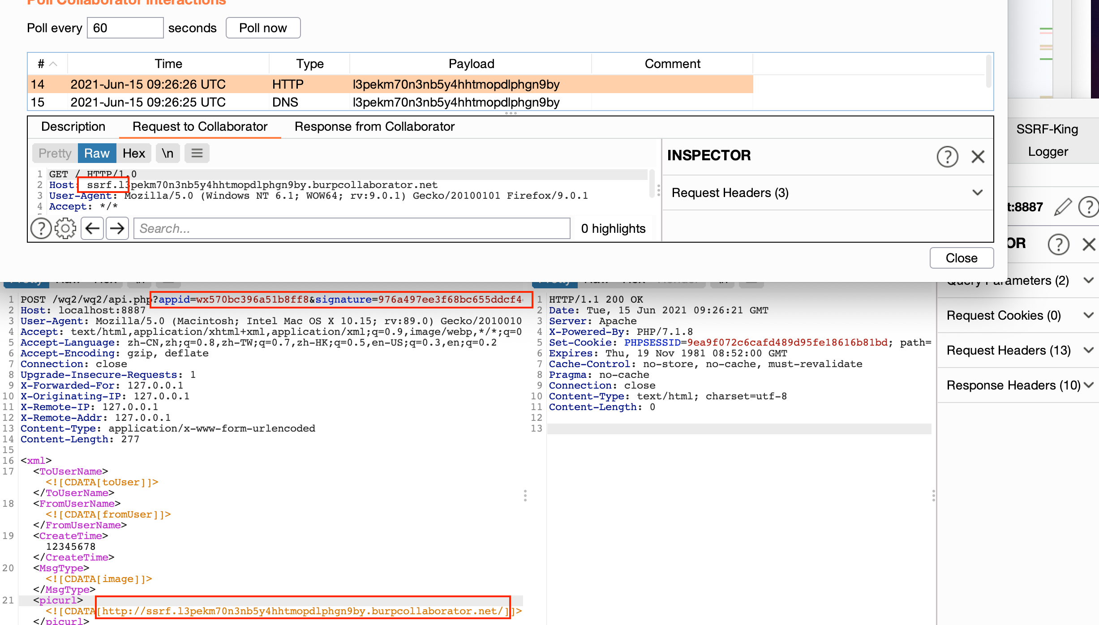
Task: Click HTTP/1.1 200 OK status line
Action: pyautogui.click(x=596, y=300)
